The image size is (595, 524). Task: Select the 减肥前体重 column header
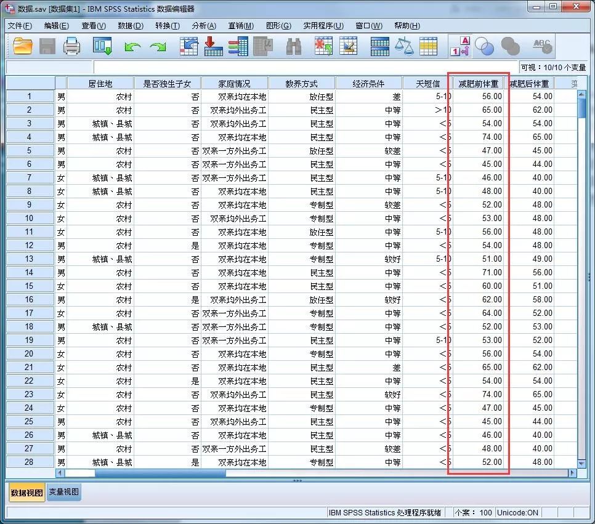coord(478,82)
